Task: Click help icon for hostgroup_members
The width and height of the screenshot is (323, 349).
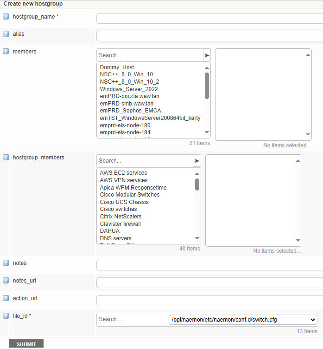Action: point(6,158)
